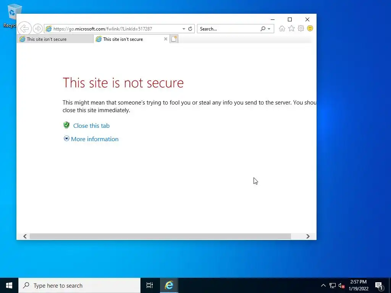Open Favorites with the star icon

click(291, 28)
